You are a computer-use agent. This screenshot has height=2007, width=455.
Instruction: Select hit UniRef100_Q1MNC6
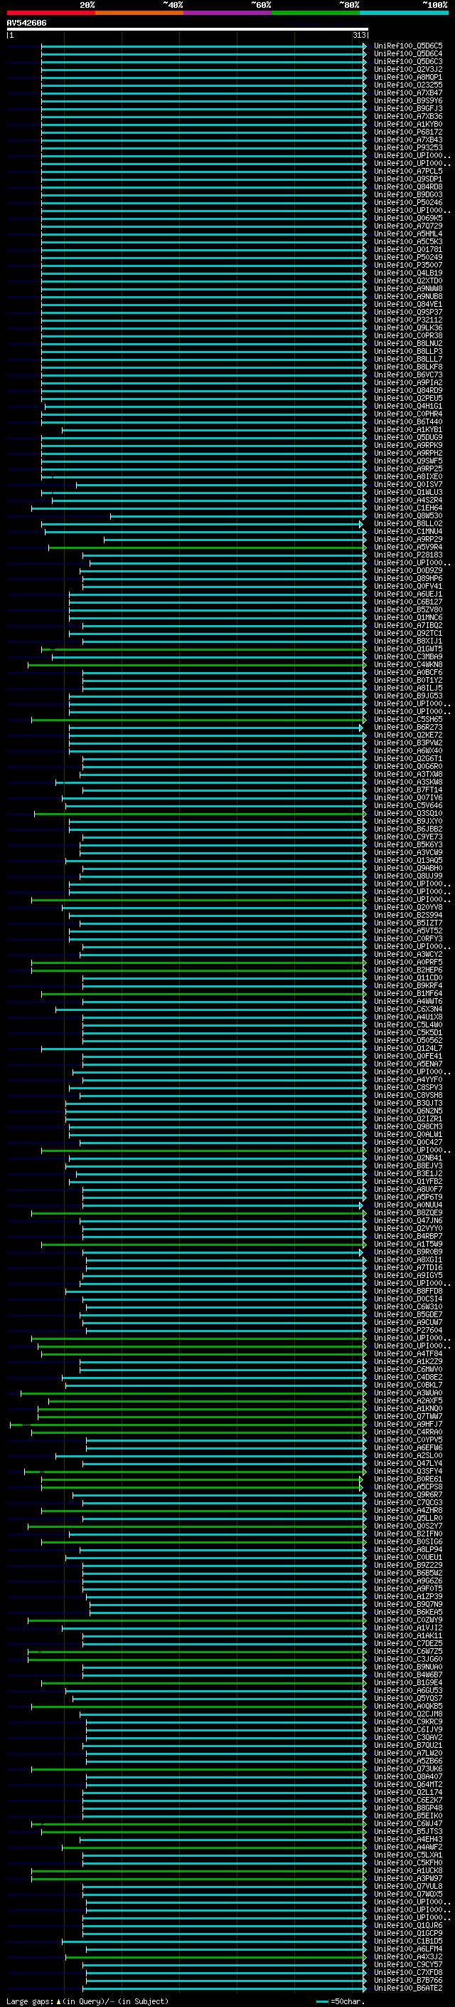[x=407, y=618]
